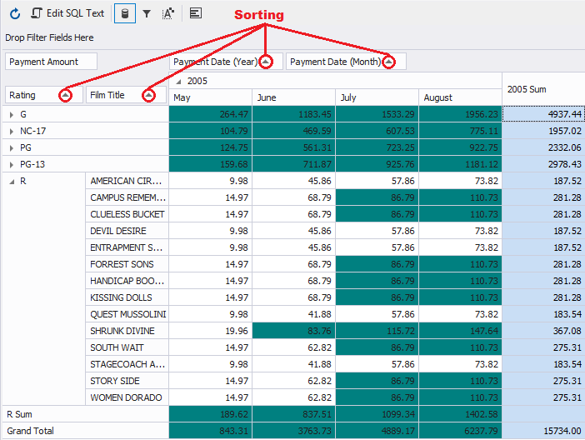Expand the PG-13 rating row
Screen dimensions: 585x440
(x=12, y=164)
